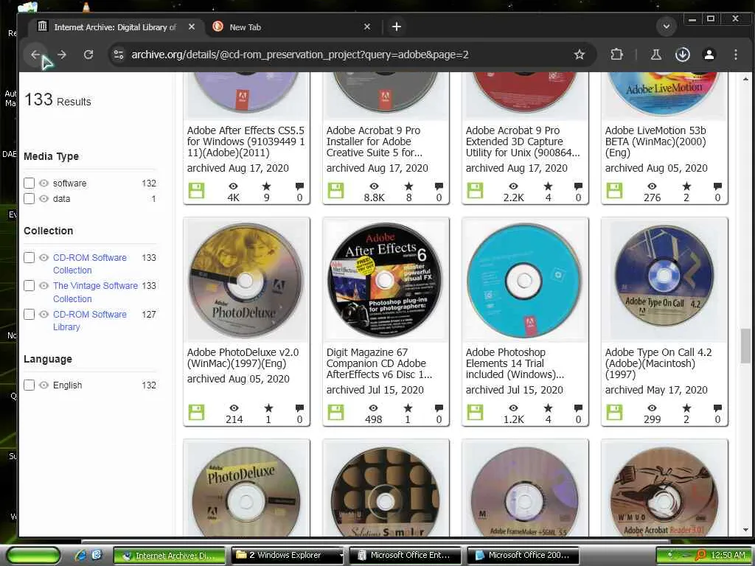The height and width of the screenshot is (566, 755).
Task: Check the data media type checkbox
Action: coord(29,199)
